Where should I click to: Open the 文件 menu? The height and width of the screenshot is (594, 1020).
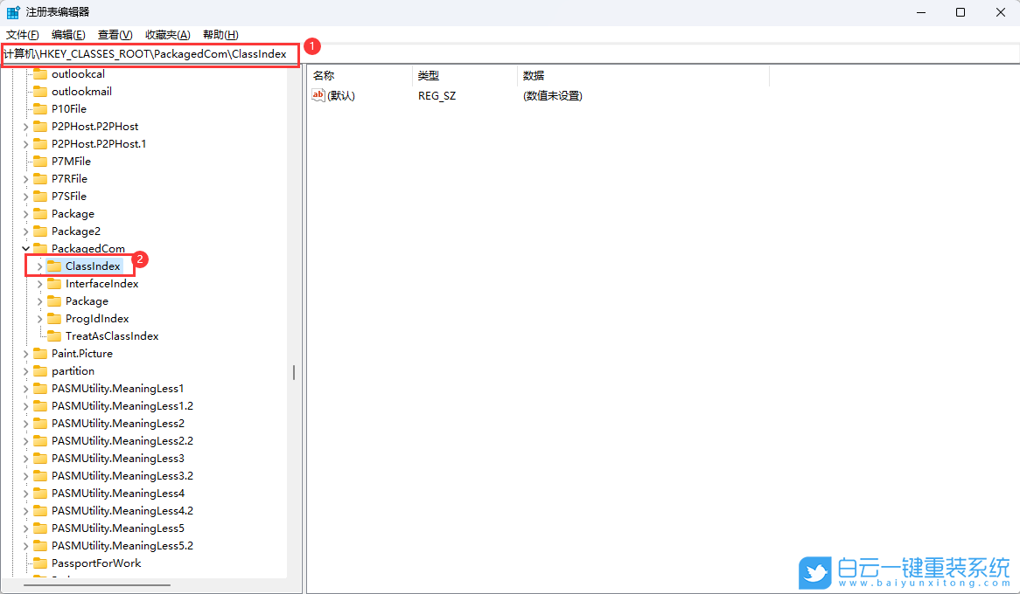(x=24, y=34)
